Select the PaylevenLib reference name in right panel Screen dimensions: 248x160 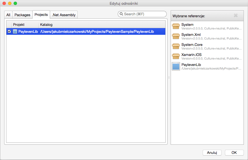click(x=191, y=65)
